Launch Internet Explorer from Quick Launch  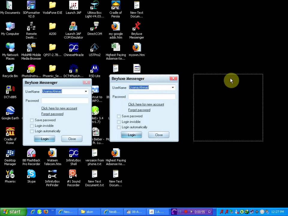(33, 211)
